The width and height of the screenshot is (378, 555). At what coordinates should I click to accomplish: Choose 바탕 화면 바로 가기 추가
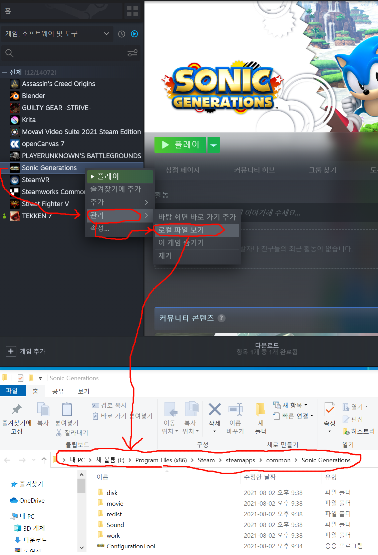197,217
